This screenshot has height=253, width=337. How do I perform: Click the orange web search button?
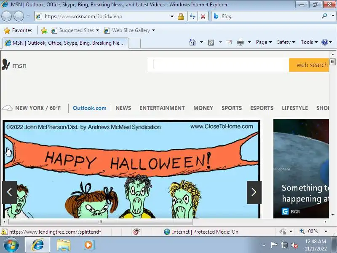[x=309, y=65]
